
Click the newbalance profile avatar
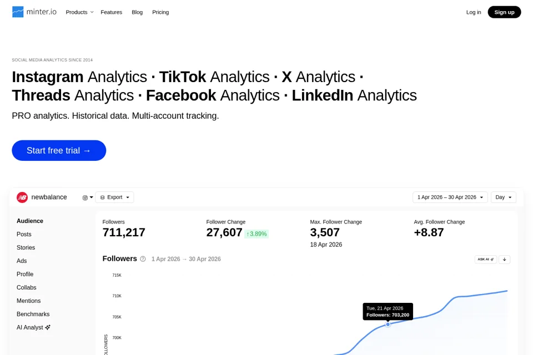[22, 197]
